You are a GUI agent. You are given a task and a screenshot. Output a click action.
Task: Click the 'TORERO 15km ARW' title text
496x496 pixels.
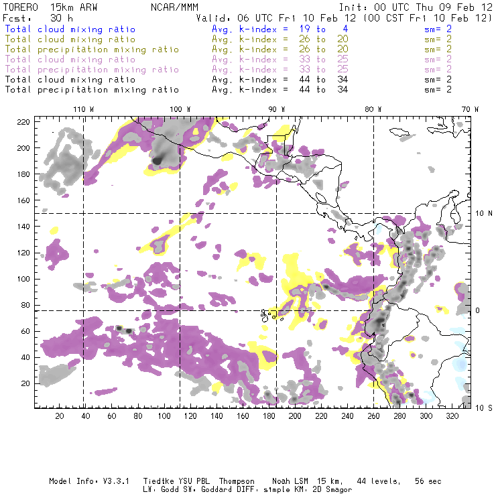50,7
